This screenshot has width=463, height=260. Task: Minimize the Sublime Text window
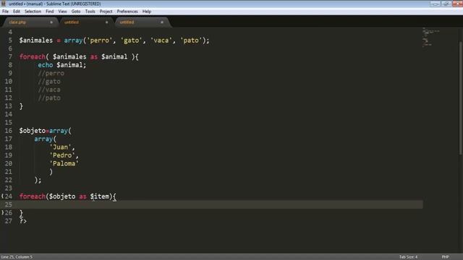(435, 4)
